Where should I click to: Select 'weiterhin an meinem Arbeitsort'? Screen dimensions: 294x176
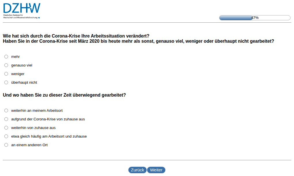(x=6, y=110)
